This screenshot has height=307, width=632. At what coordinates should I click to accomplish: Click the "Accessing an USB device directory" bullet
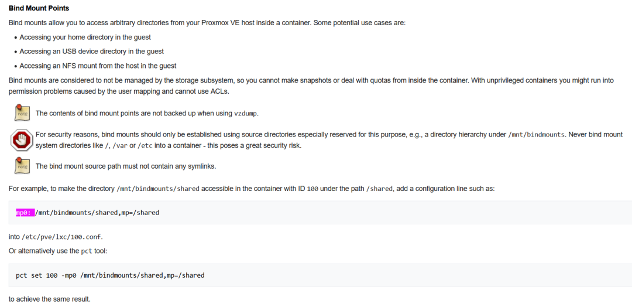pyautogui.click(x=91, y=52)
